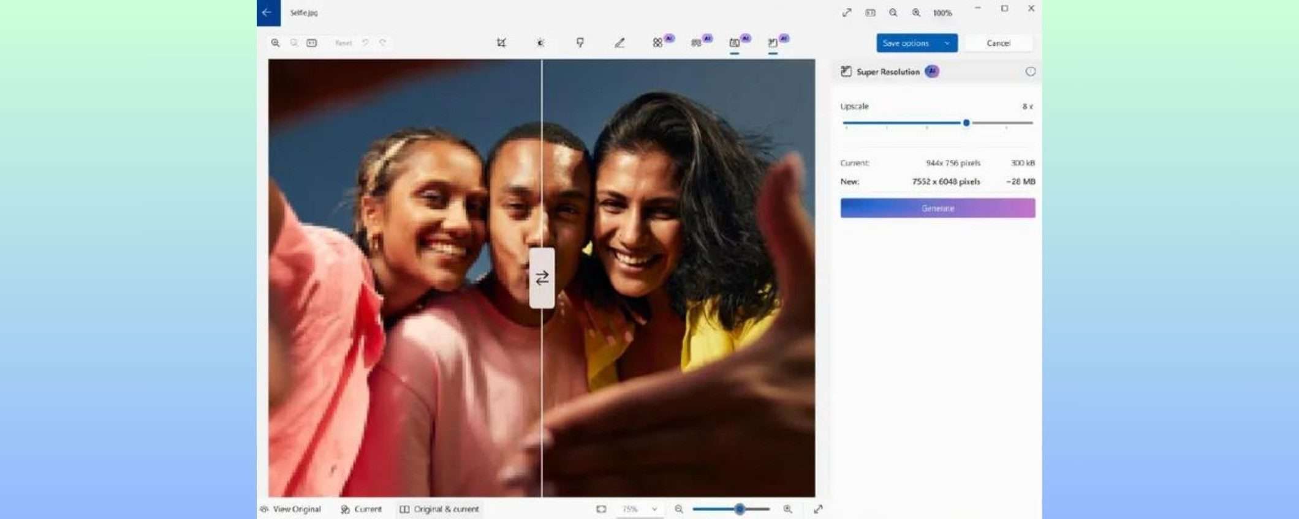1299x519 pixels.
Task: Select Original & current comparison view
Action: click(x=439, y=509)
